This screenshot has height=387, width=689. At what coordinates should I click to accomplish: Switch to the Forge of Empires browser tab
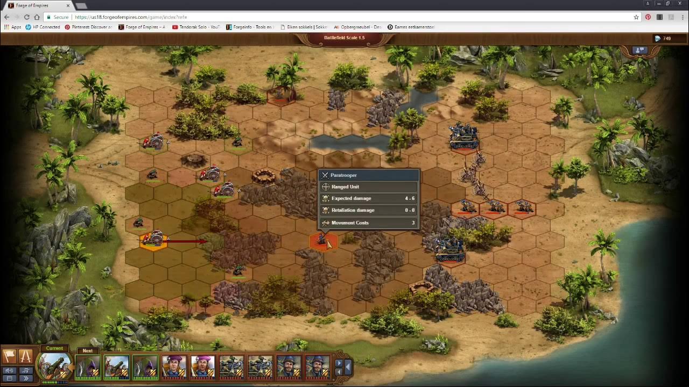[x=37, y=5]
